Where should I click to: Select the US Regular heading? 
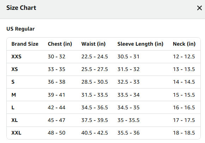click(20, 29)
